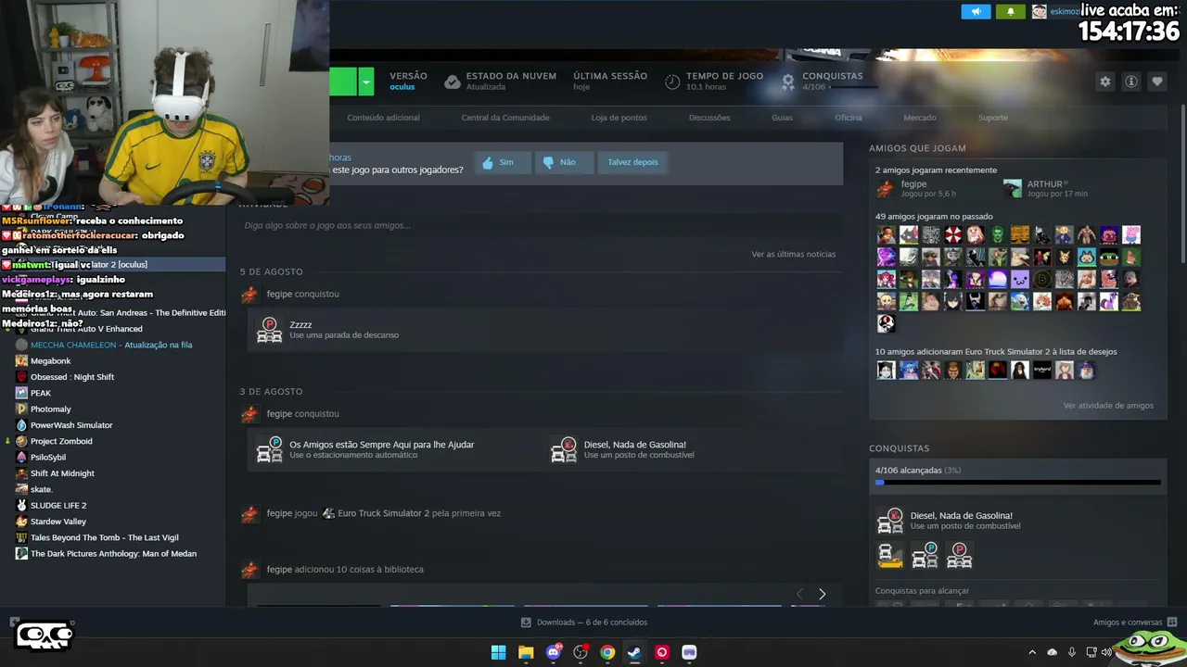Select Tales Beyond The Tomb in library

pyautogui.click(x=105, y=537)
